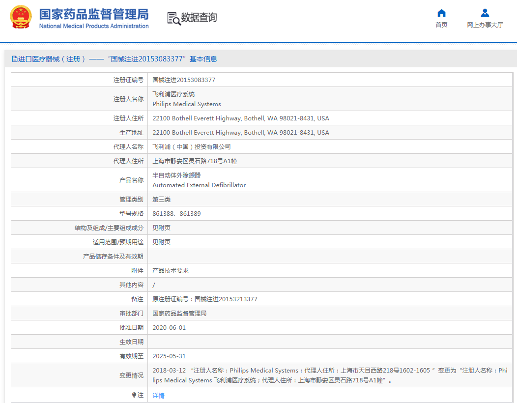This screenshot has height=403, width=517.
Task: Open 网上办事大厅 link text
Action: click(485, 25)
